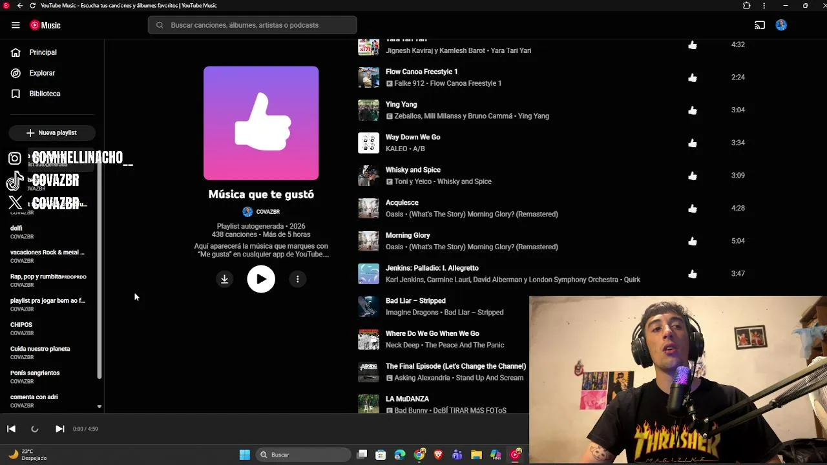Toggle the like on Way Down We Go

[693, 143]
